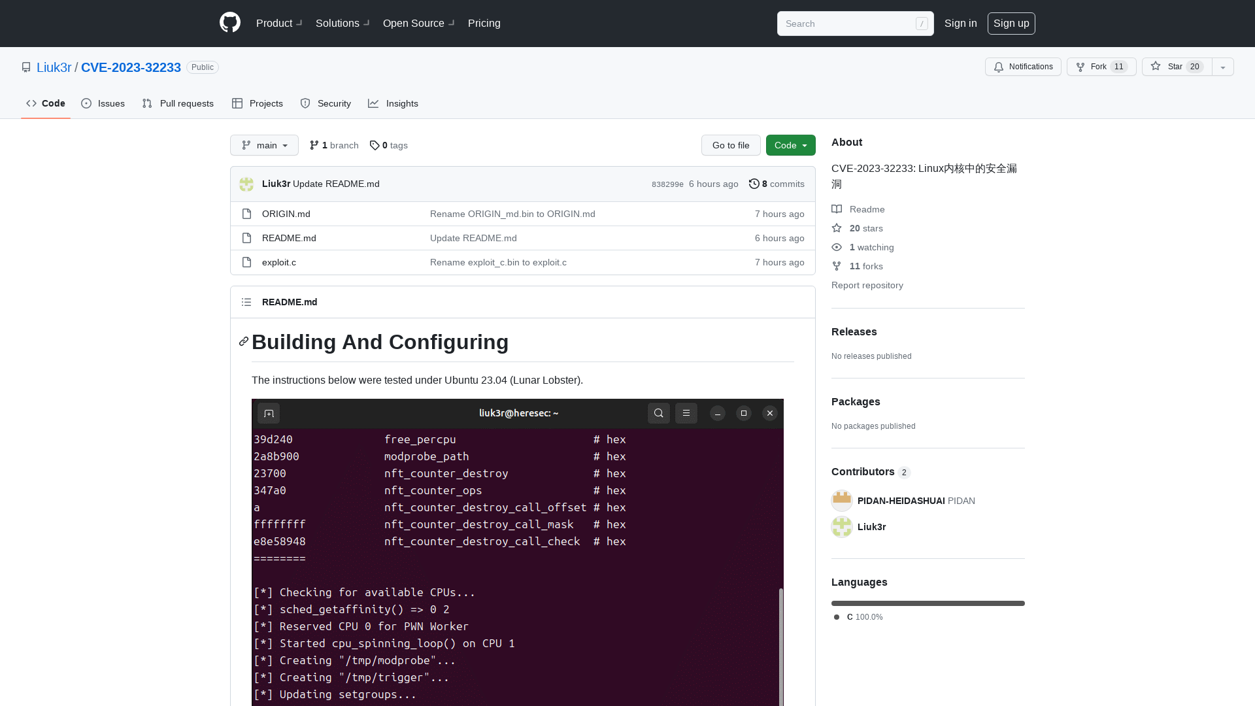This screenshot has height=706, width=1255.
Task: Select the Security tab
Action: coord(326,103)
